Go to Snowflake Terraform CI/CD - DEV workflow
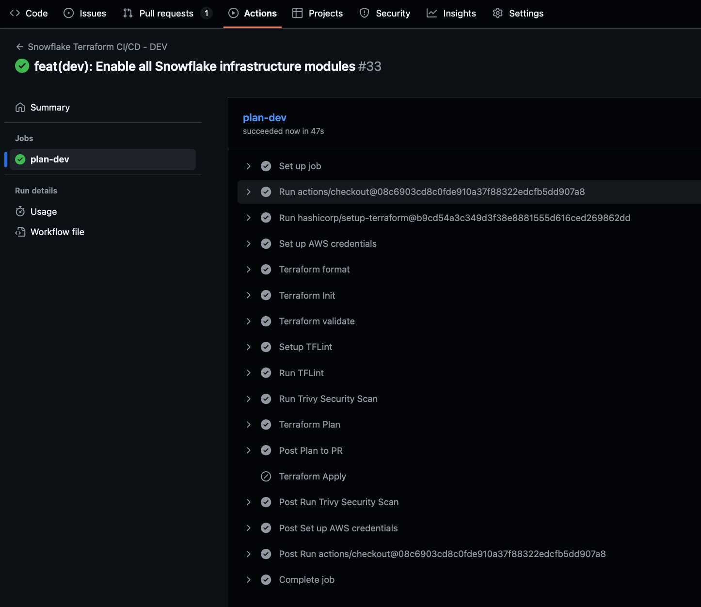 pos(97,47)
